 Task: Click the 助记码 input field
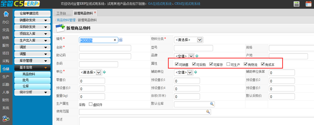click(105, 56)
